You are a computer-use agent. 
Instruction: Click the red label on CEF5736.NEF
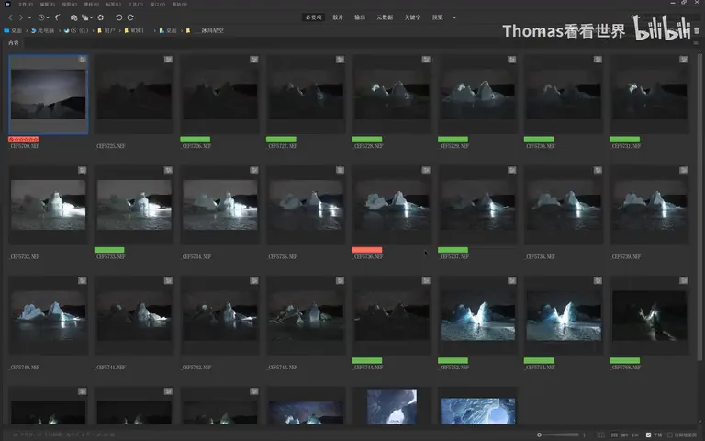tap(367, 250)
